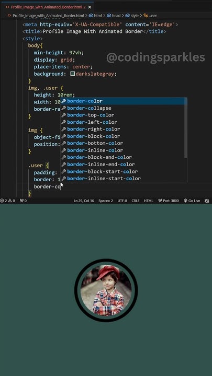Click the errors count icon in status bar
This screenshot has height=376, width=212.
2,201
